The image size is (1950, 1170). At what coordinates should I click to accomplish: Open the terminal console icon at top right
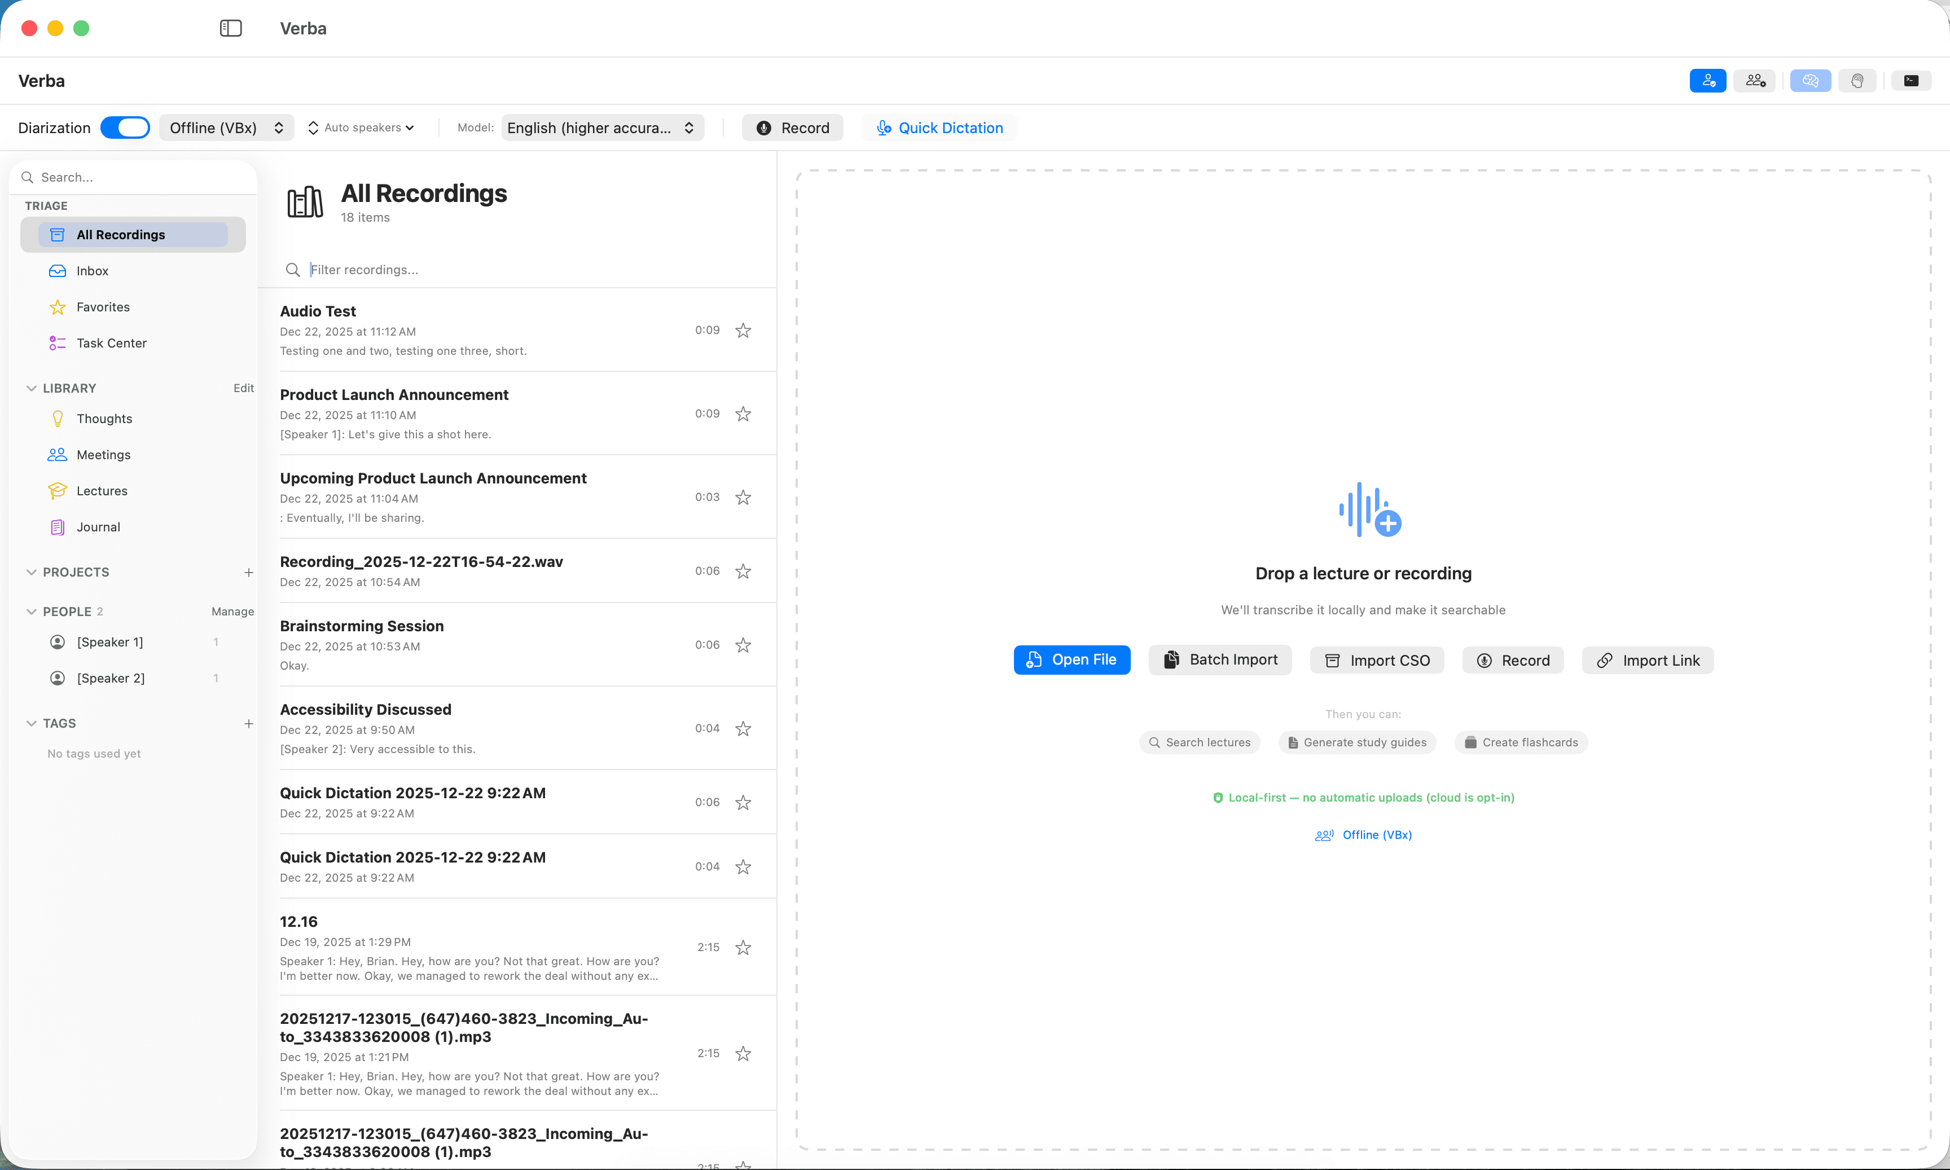tap(1911, 80)
